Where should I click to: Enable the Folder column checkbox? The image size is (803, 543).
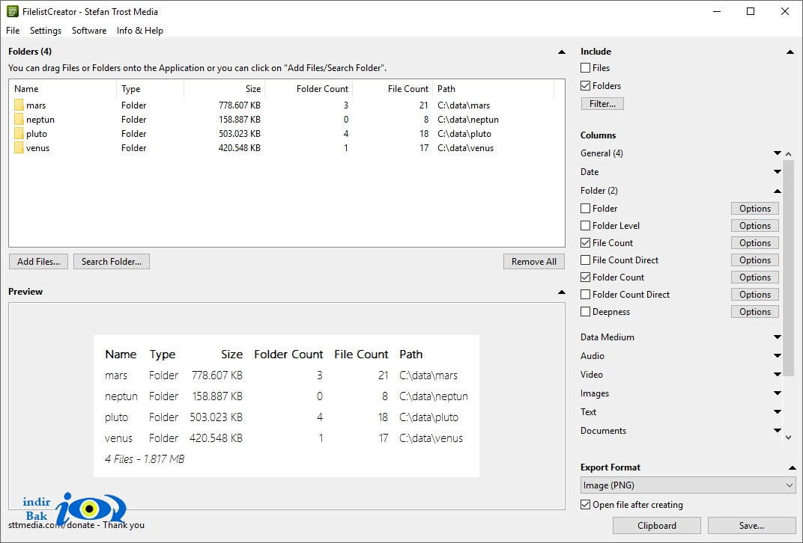coord(585,208)
